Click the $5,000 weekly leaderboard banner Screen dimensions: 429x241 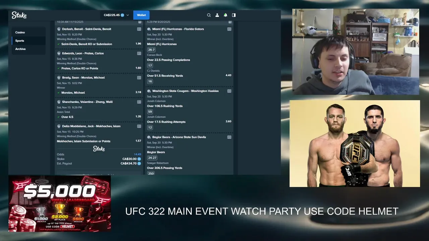tap(60, 204)
